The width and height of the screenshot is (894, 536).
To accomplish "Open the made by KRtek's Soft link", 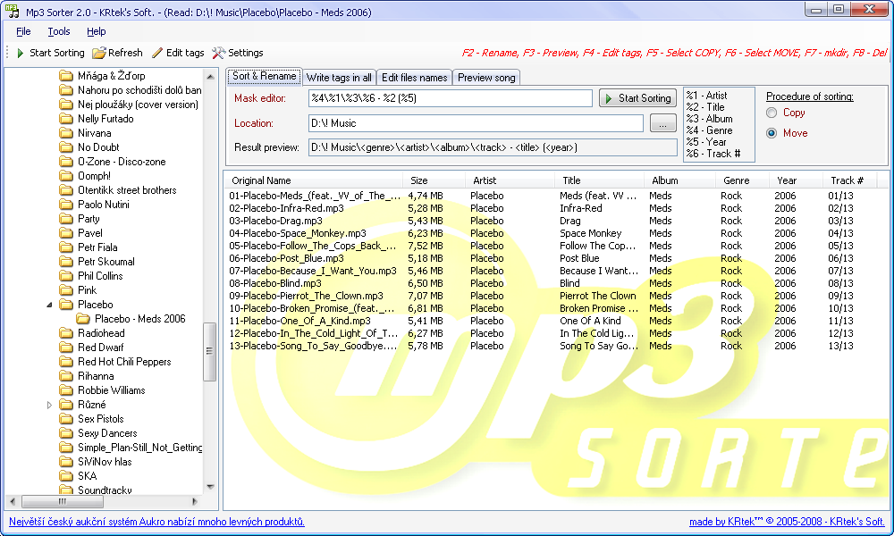I will coord(787,522).
